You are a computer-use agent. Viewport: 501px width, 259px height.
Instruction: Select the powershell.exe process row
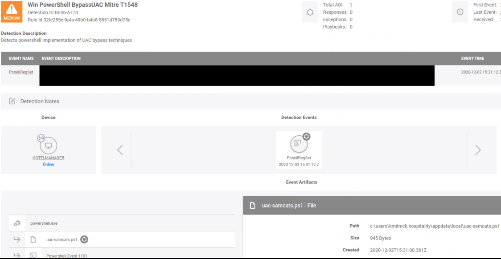point(122,223)
